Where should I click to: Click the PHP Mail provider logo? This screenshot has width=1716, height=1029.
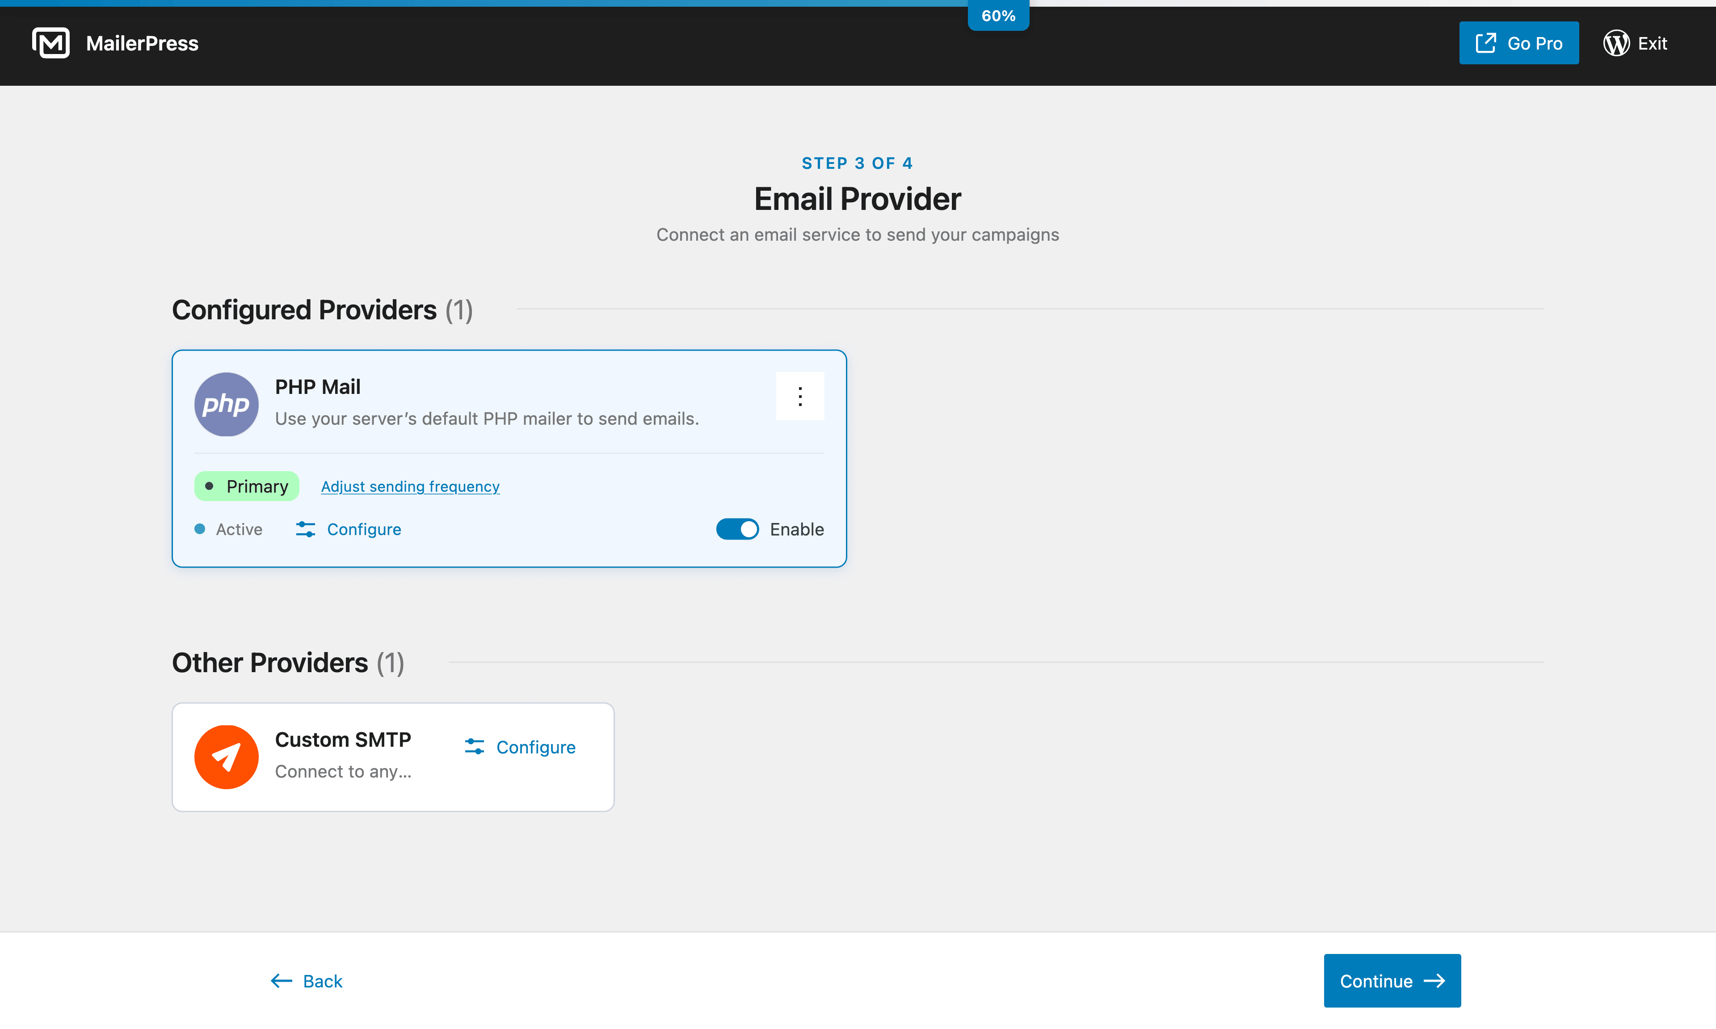point(226,404)
